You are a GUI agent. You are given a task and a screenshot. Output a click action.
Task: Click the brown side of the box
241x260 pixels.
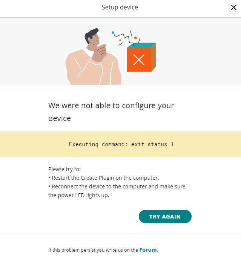click(x=154, y=57)
